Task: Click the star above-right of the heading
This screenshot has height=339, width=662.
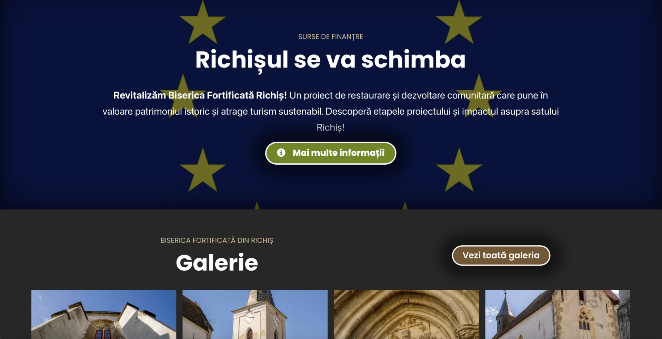Action: click(x=459, y=22)
